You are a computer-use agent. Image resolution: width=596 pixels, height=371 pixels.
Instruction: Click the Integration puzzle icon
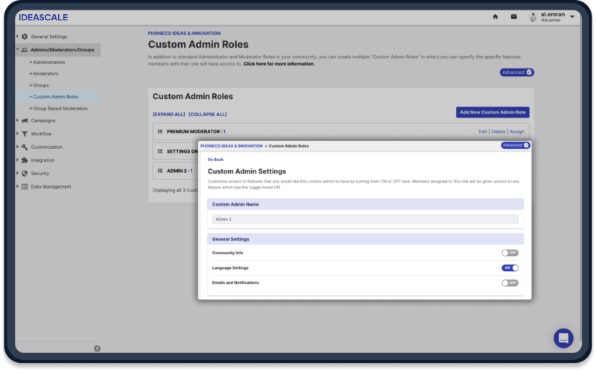25,160
